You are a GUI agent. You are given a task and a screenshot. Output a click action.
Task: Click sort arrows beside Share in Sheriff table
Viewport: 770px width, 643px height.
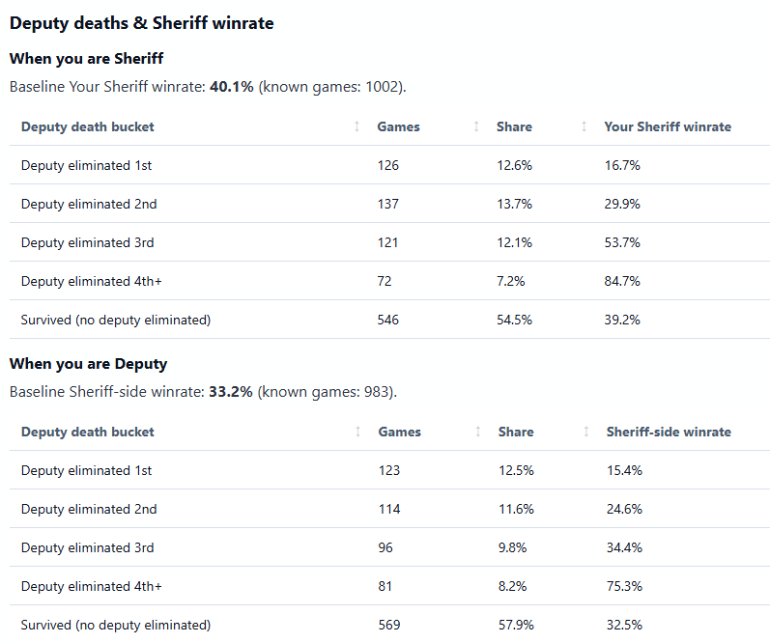[584, 126]
